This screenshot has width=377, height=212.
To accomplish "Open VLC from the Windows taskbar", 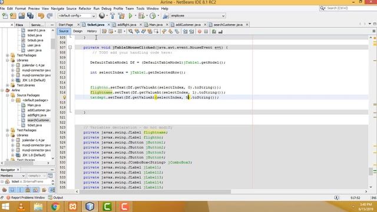I will click(21, 207).
